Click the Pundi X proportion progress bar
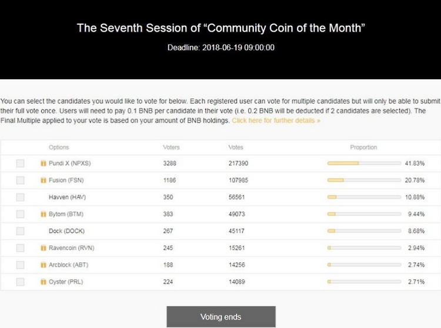This screenshot has height=328, width=441. point(364,163)
